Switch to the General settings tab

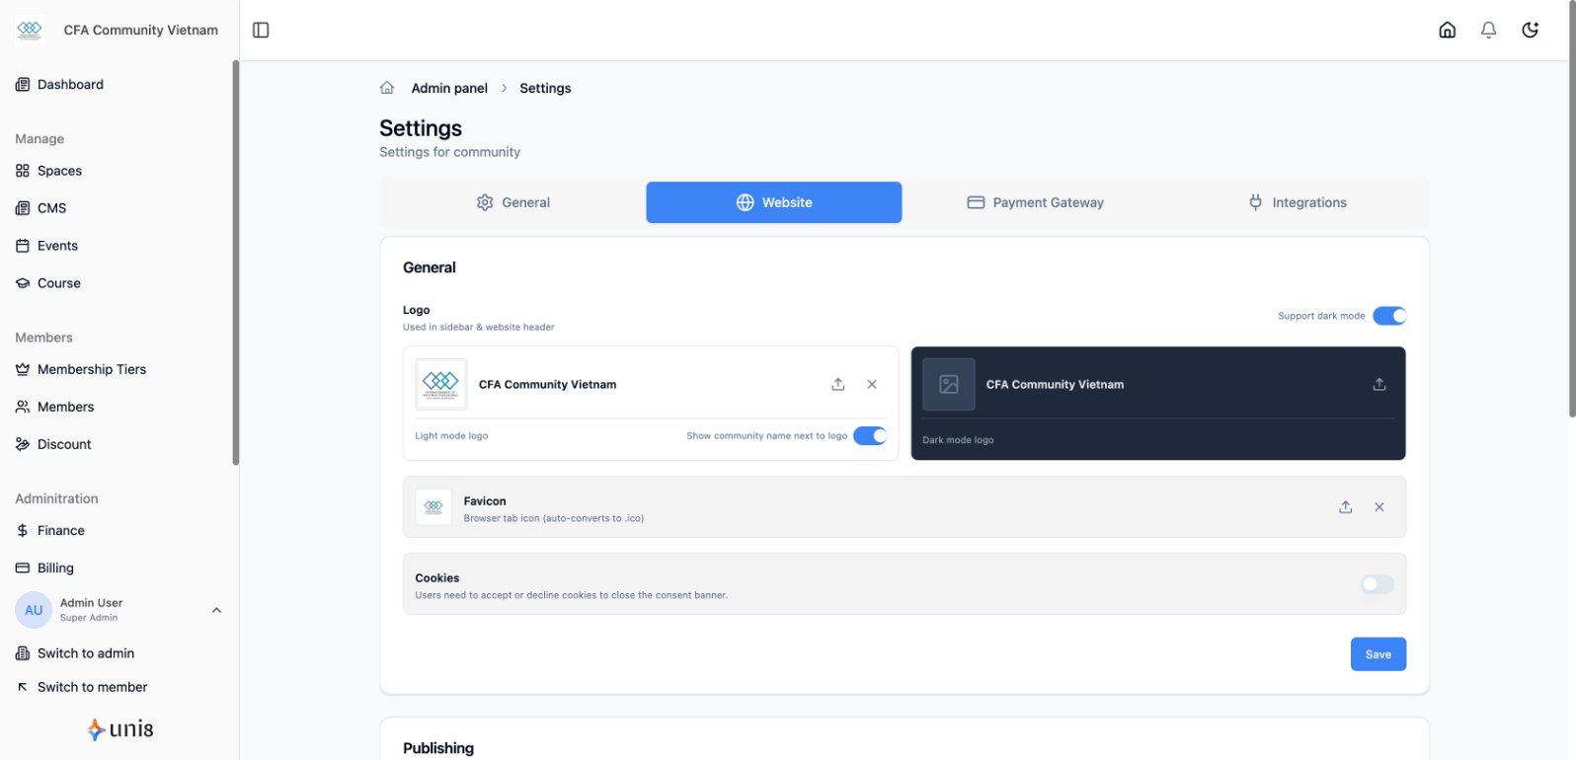pyautogui.click(x=512, y=202)
